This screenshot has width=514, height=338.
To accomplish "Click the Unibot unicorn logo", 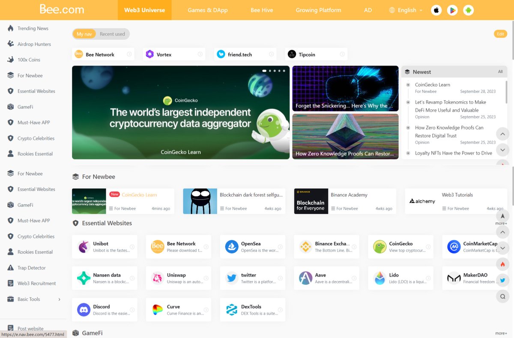I will 84,247.
